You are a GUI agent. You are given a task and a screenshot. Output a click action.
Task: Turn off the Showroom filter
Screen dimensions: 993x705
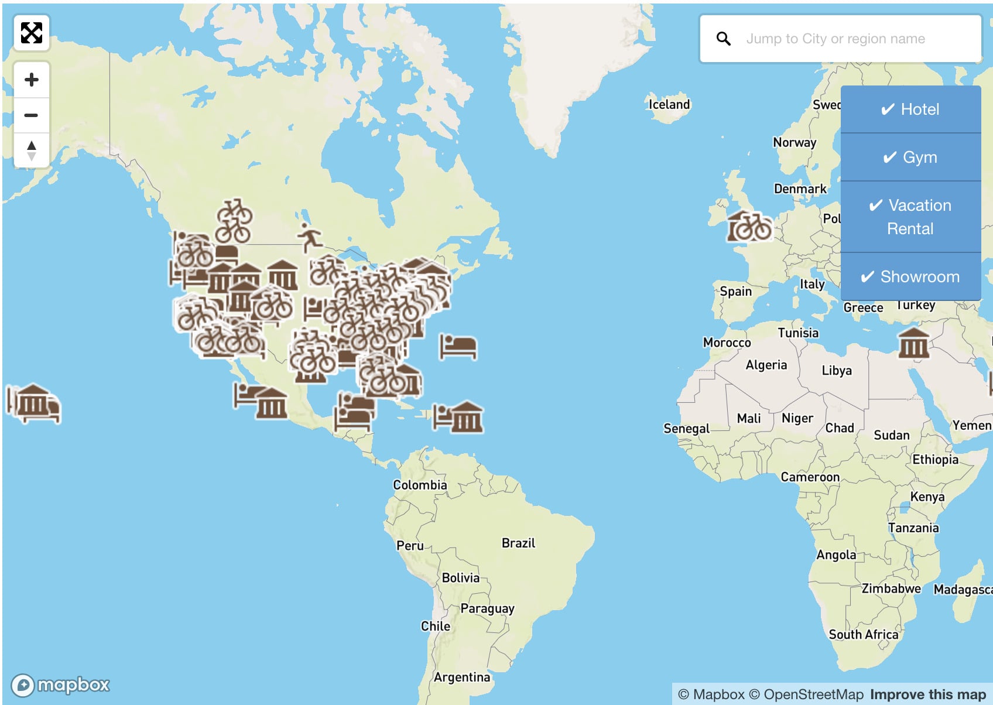[x=910, y=277]
